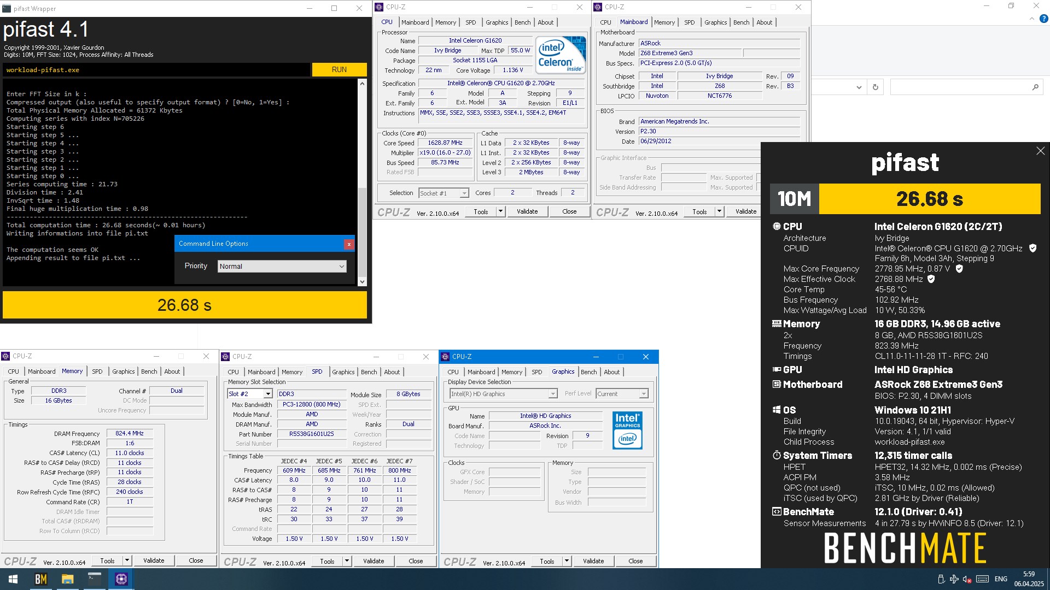Viewport: 1050px width, 590px height.
Task: Click the shield next to Max Effective Clock
Action: click(x=931, y=279)
